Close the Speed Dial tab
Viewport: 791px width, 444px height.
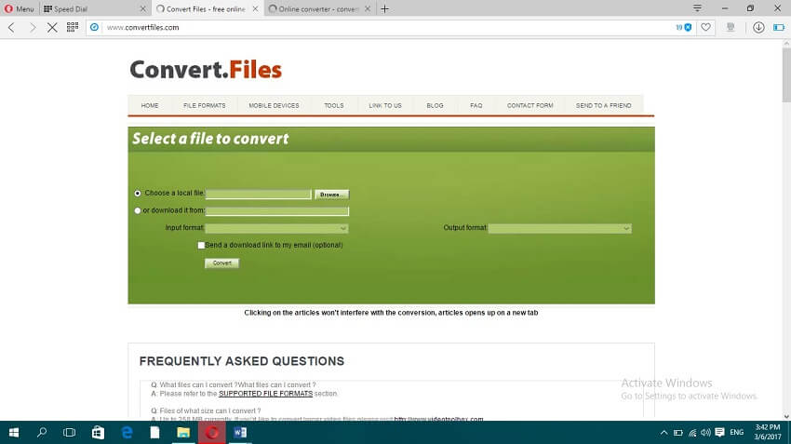click(x=142, y=8)
